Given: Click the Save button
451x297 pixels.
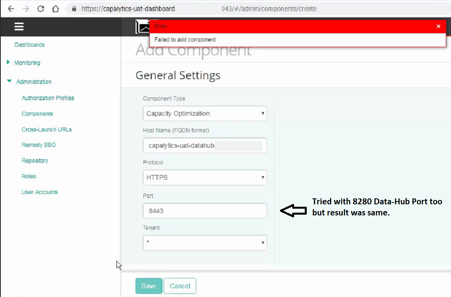Looking at the screenshot, I should click(149, 286).
